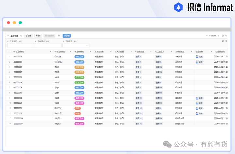
Task: Click the refresh icon next to pagination
Action: [x=223, y=36]
